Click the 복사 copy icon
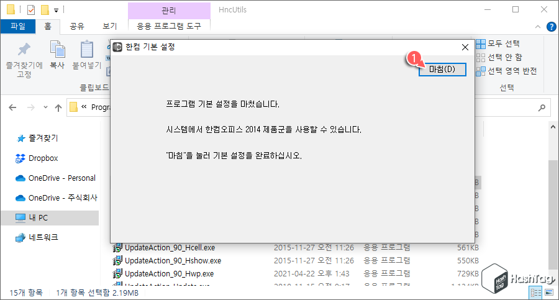The width and height of the screenshot is (559, 300). point(57,50)
